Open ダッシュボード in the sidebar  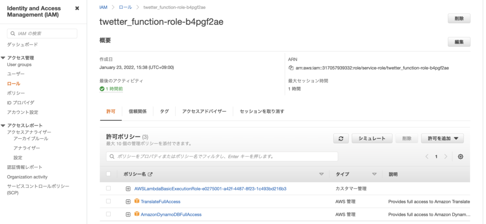[22, 45]
